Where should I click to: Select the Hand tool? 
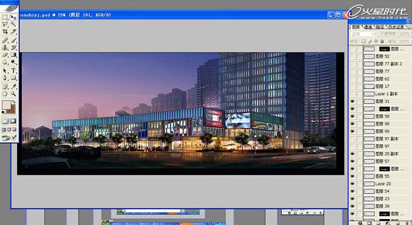tap(5, 94)
